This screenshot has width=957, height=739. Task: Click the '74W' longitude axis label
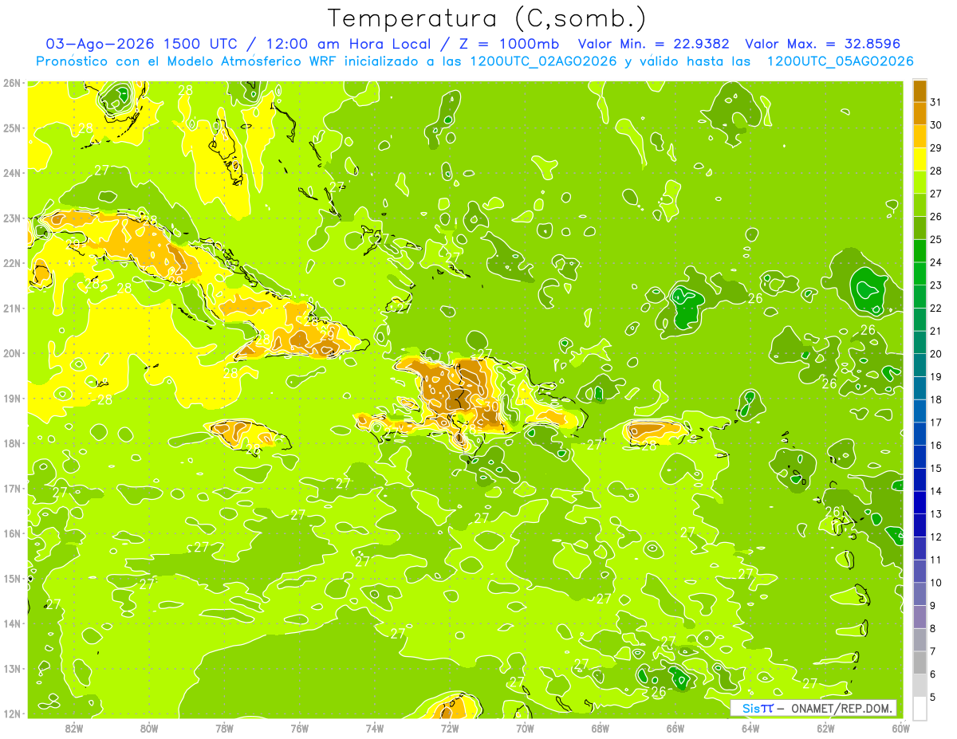pos(374,728)
